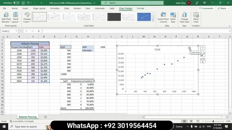Click Sadia Tariq account button

click(x=183, y=3)
